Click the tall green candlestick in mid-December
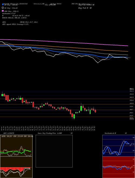 pyautogui.click(x=81, y=108)
